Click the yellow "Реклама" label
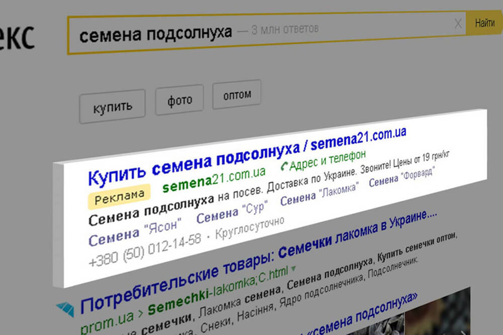The height and width of the screenshot is (335, 503). tap(119, 197)
